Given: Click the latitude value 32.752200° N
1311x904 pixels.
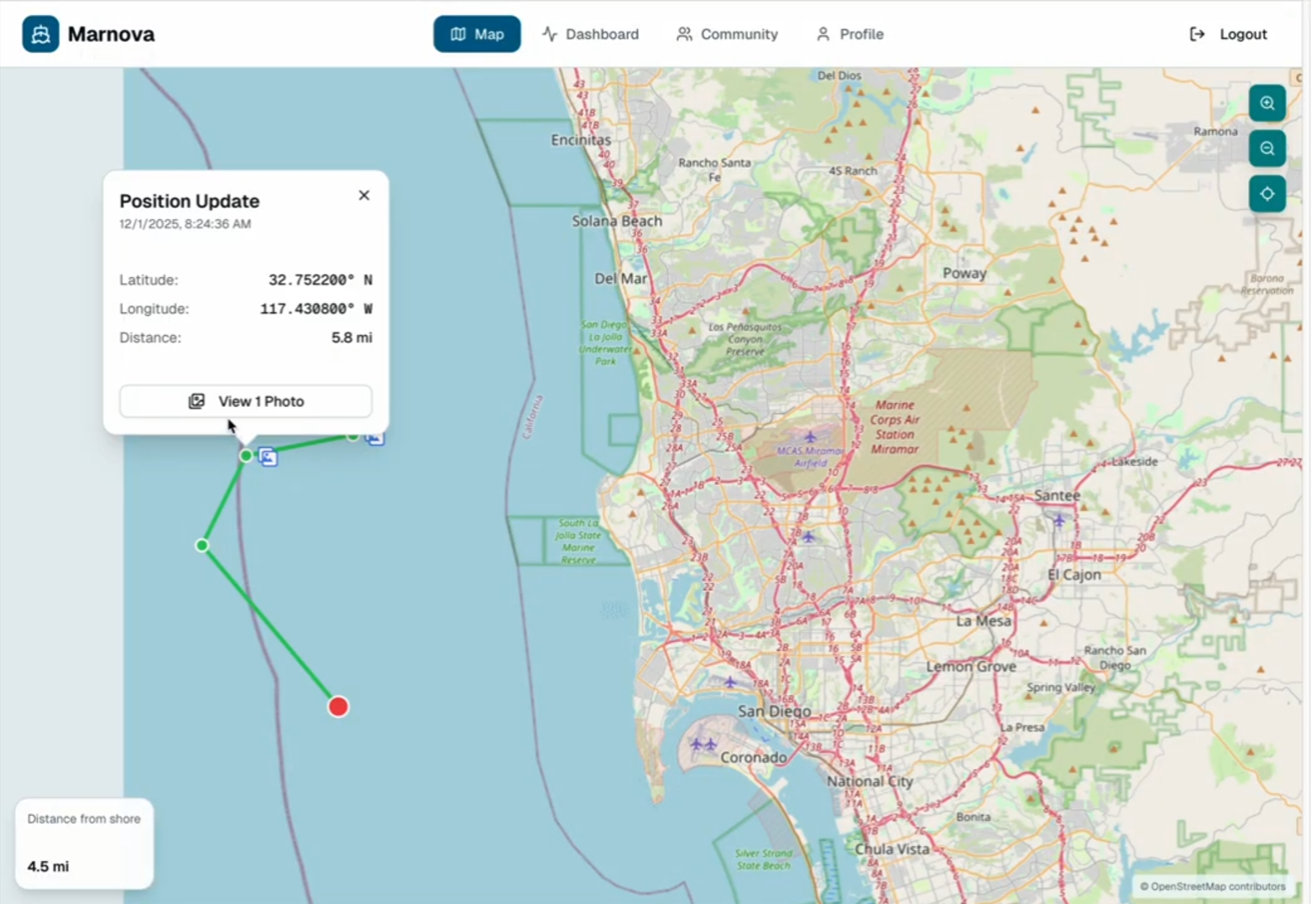Looking at the screenshot, I should (x=320, y=280).
